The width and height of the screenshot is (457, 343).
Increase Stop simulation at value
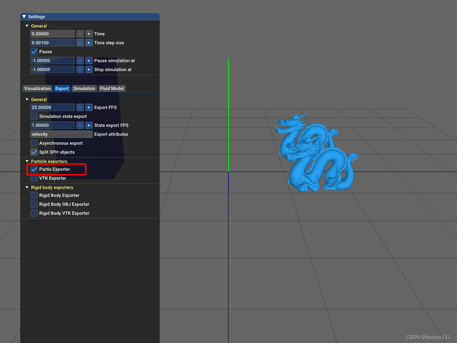click(x=89, y=70)
